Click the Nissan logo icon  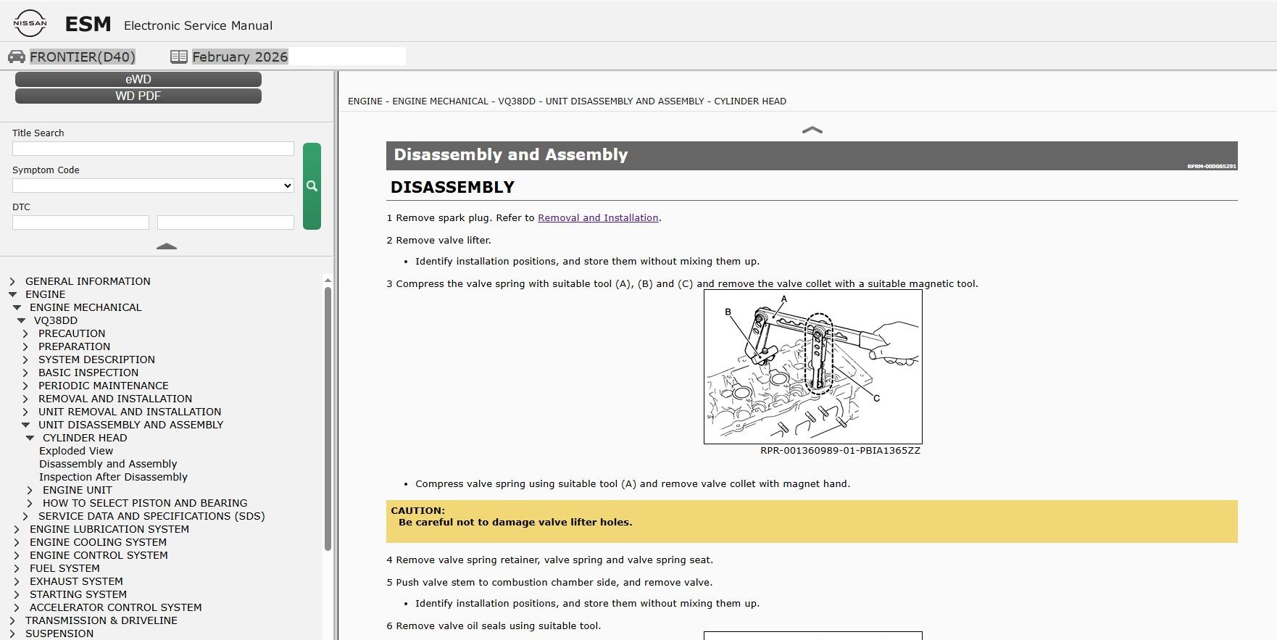coord(30,23)
